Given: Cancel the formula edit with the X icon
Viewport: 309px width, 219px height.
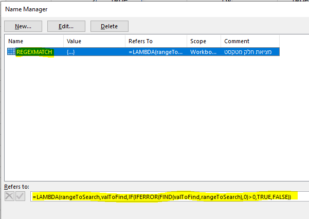Looking at the screenshot, I should [9, 196].
